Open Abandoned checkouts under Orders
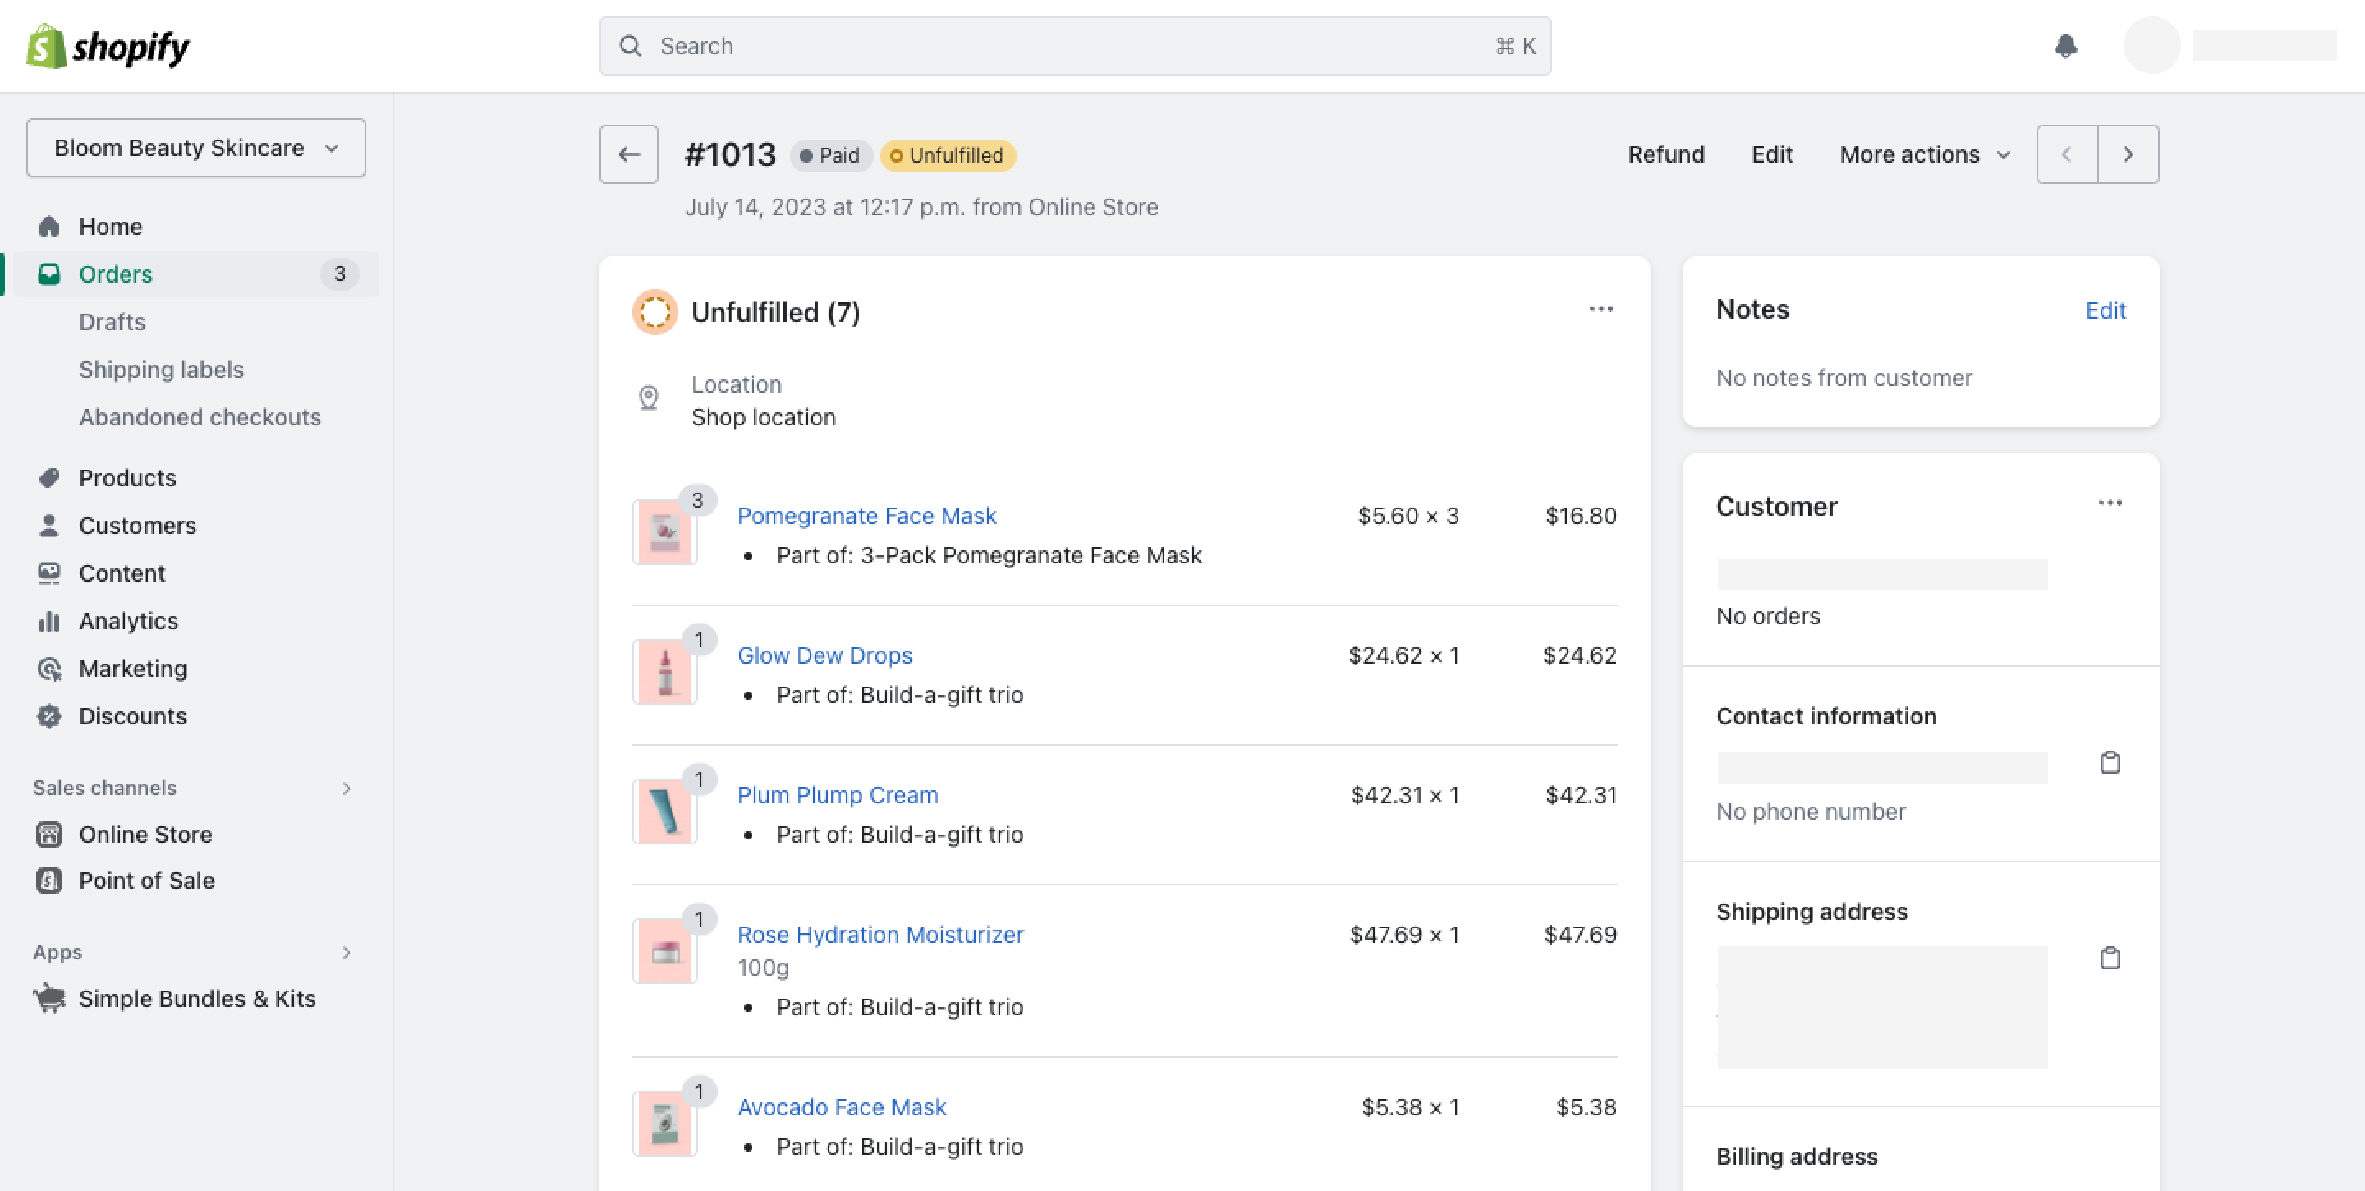 tap(200, 417)
